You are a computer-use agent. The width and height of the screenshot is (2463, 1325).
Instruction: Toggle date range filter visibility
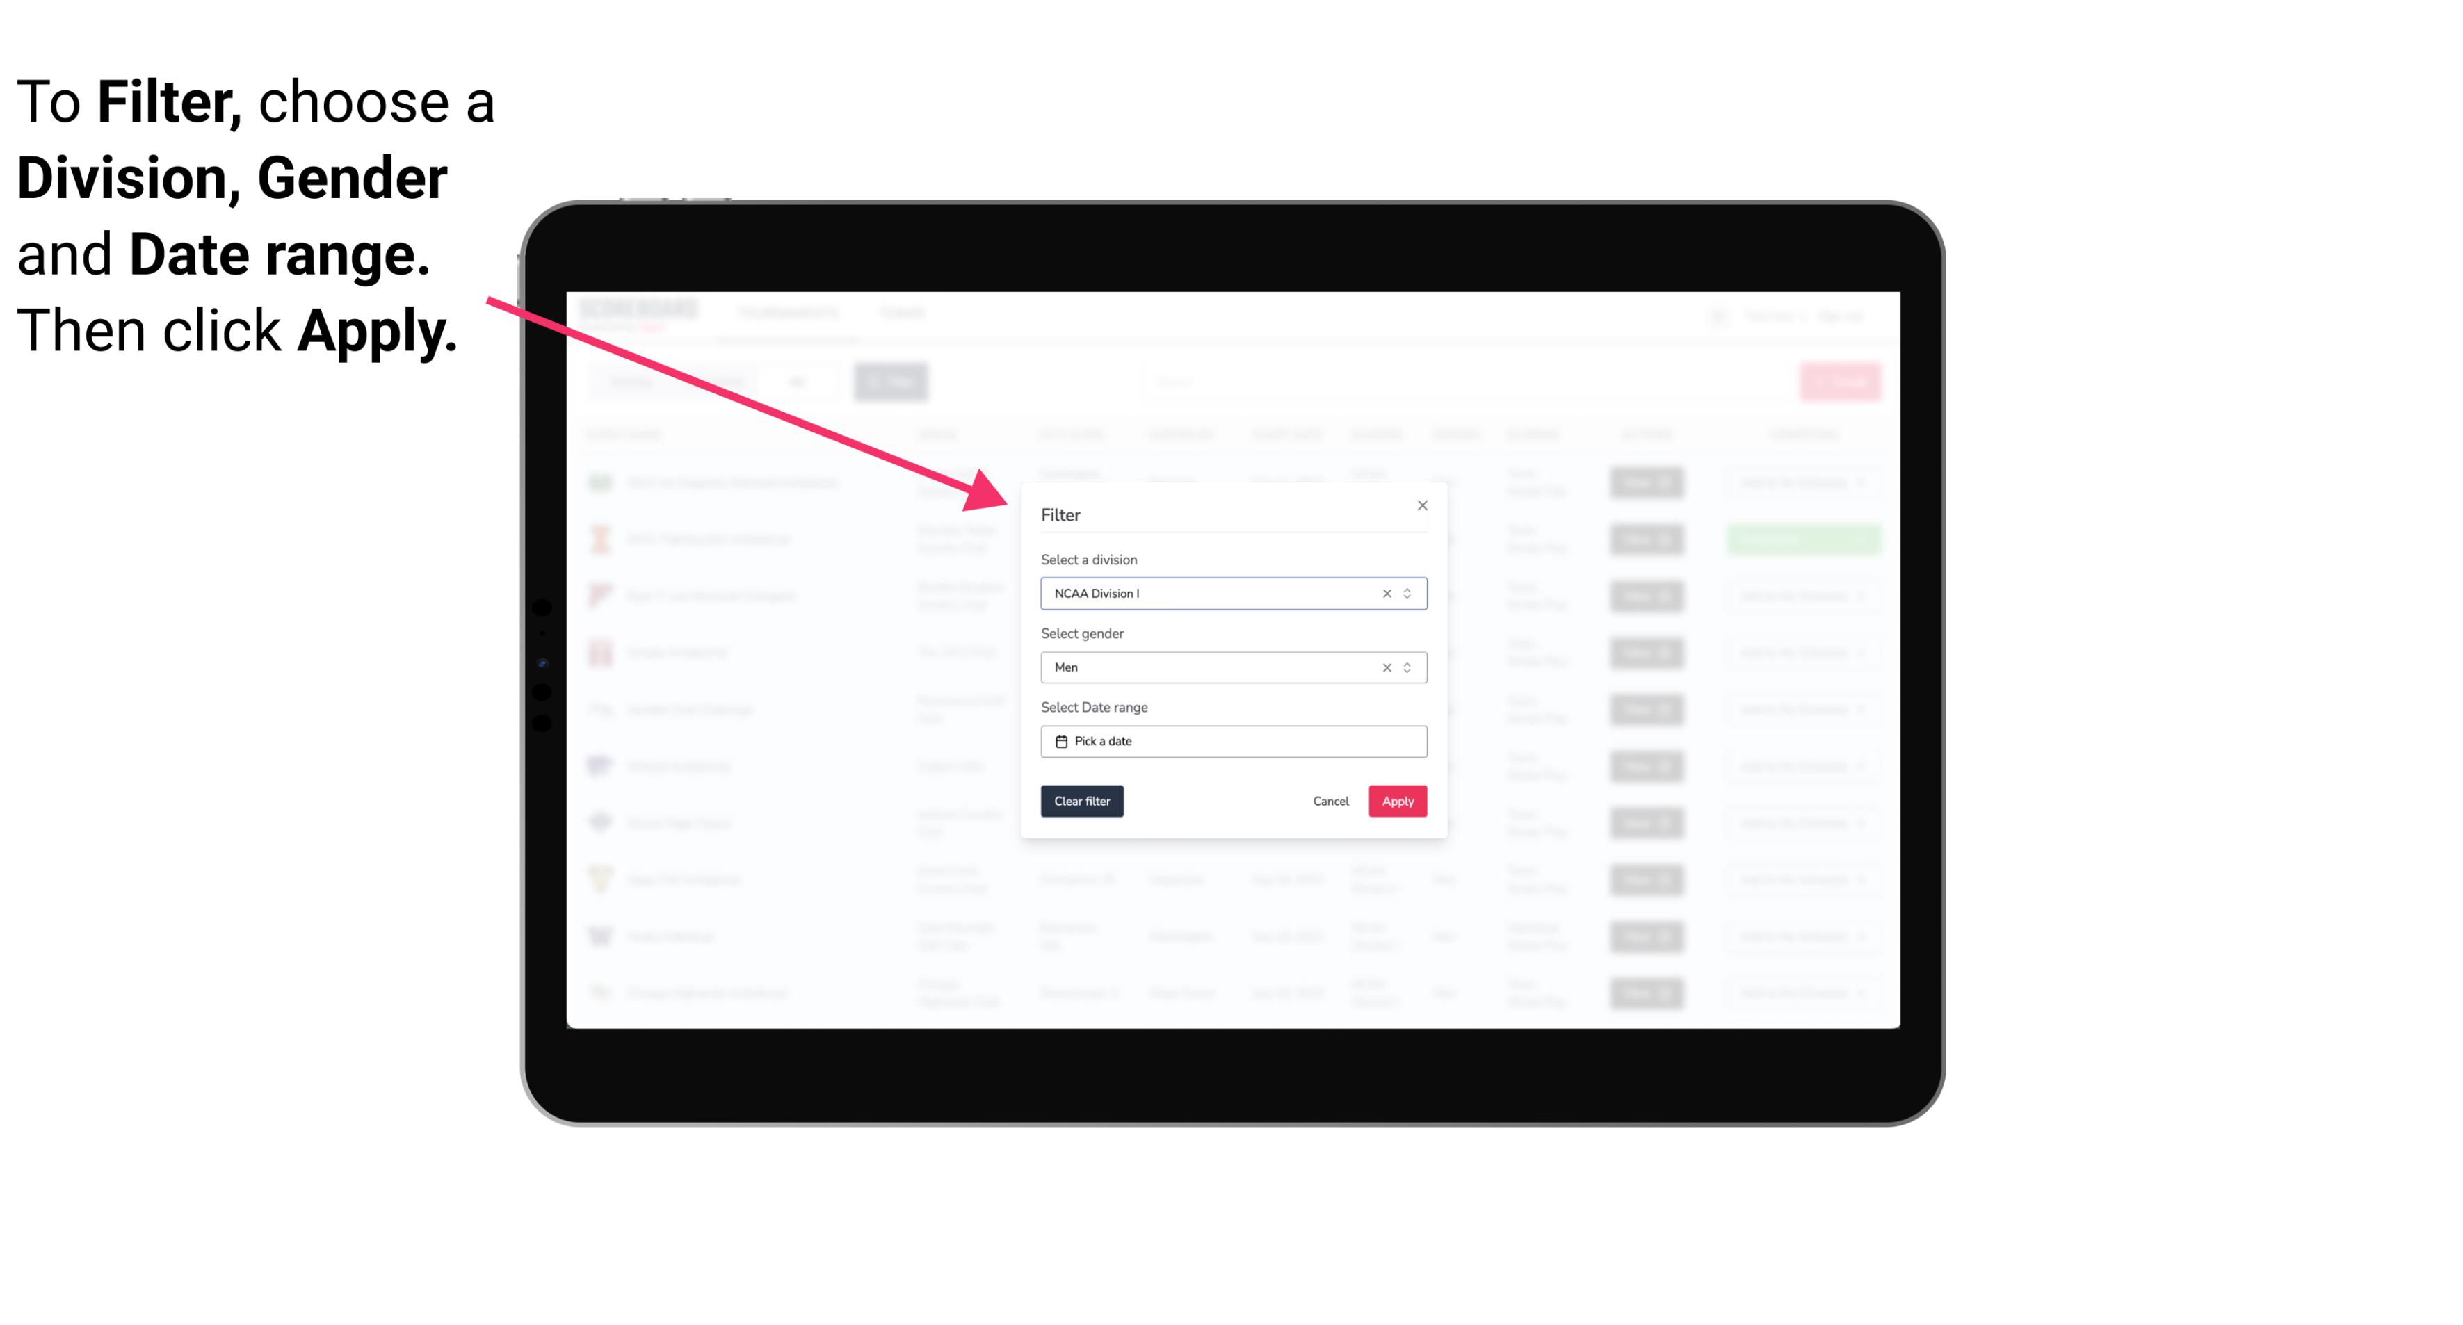click(1231, 741)
